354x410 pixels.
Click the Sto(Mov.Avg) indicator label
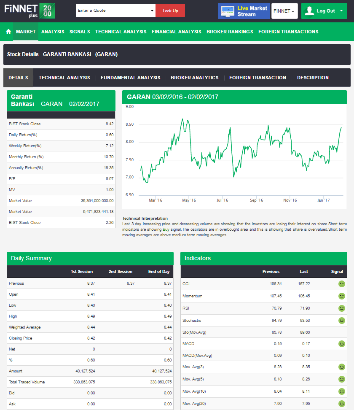tap(194, 332)
